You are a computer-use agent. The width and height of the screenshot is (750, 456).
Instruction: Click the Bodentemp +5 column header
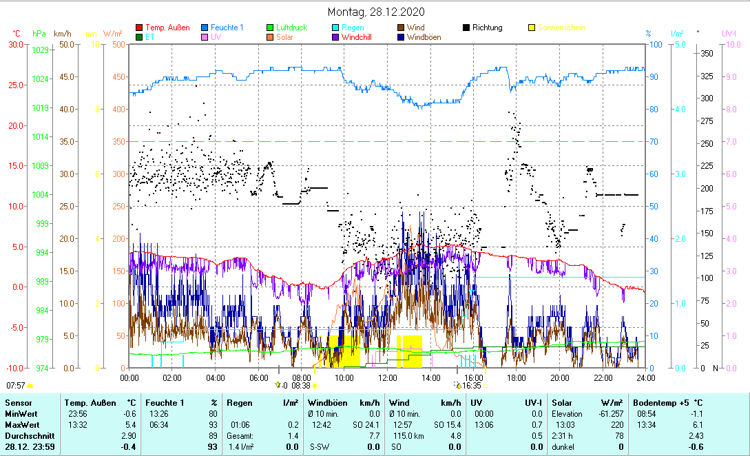[x=660, y=402]
